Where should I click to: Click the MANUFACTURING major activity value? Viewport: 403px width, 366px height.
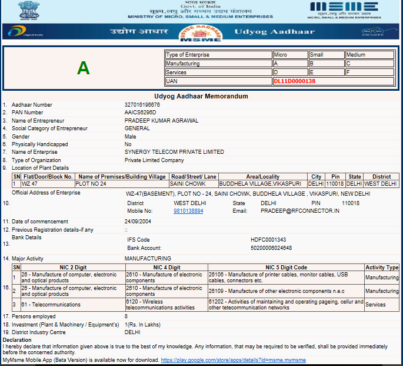point(148,258)
